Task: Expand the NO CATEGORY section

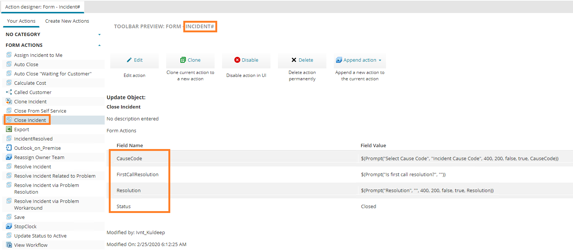Action: (99, 34)
